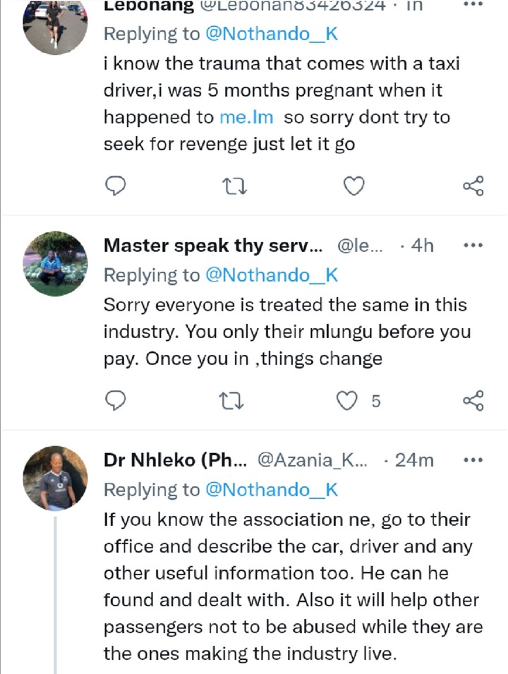This screenshot has width=508, height=674.
Task: Open Master speak thy serv... profile name
Action: pos(213,246)
